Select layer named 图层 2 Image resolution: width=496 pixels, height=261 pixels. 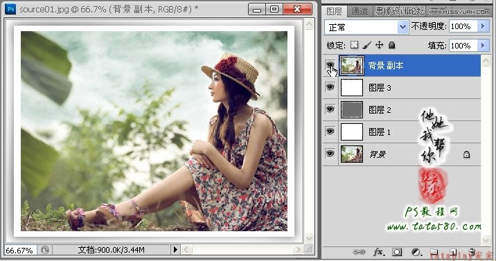click(380, 109)
